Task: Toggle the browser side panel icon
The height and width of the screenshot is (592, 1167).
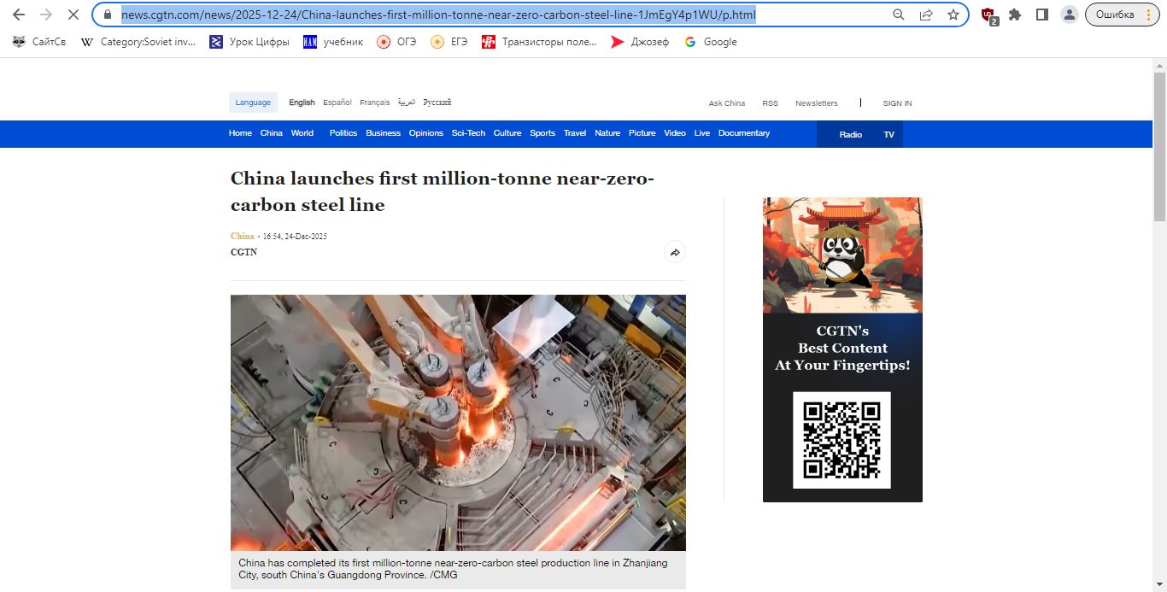Action: (1041, 15)
